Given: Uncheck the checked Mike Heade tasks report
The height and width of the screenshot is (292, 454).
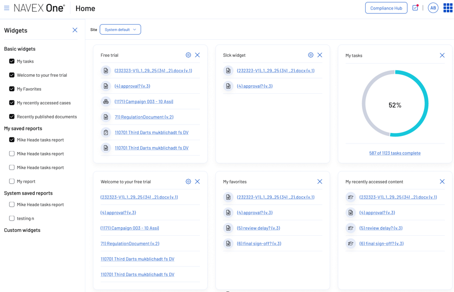Looking at the screenshot, I should [12, 140].
